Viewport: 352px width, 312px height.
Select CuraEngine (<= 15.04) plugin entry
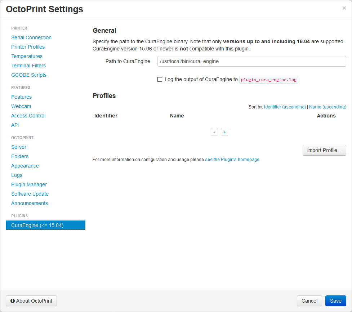coord(45,225)
